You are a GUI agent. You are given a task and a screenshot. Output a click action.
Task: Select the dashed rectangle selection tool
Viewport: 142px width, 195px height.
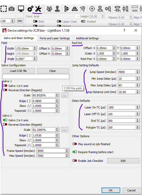click(4, 9)
